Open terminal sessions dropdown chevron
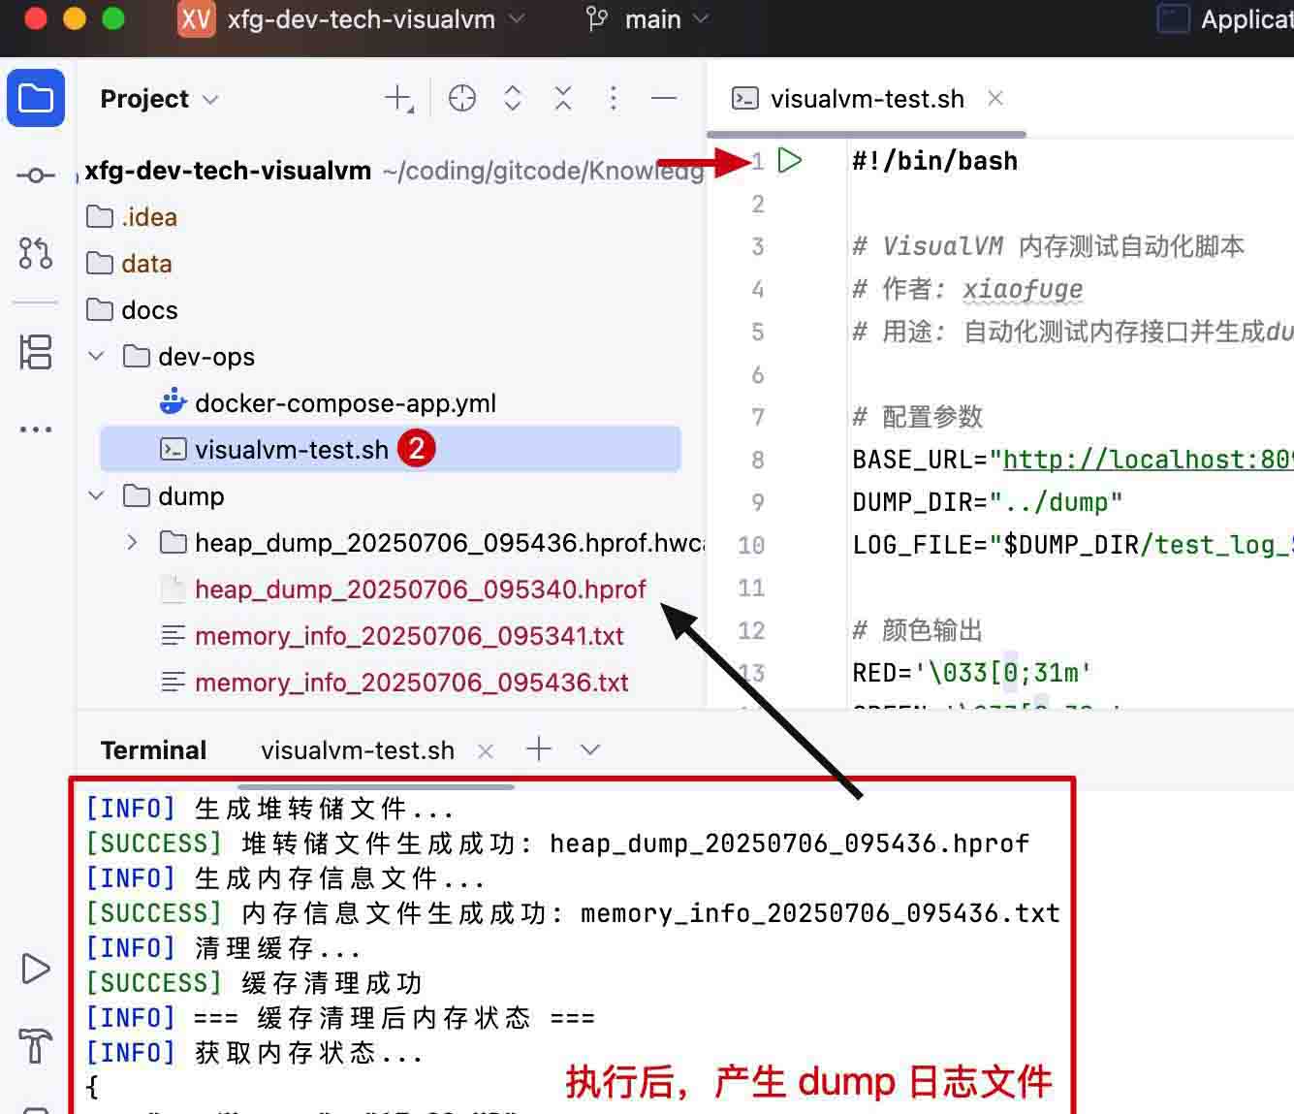Screen dimensions: 1294x1114 pyautogui.click(x=590, y=749)
